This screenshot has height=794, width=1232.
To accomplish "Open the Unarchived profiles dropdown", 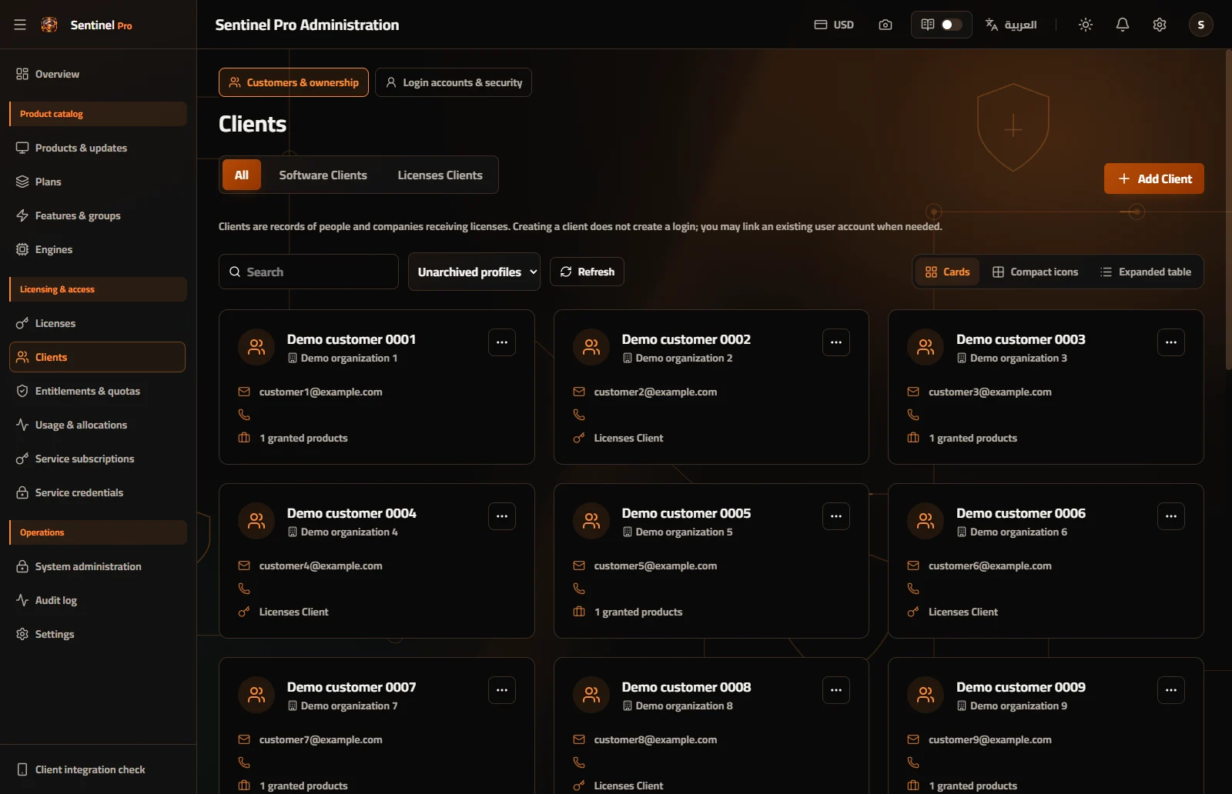I will click(474, 272).
